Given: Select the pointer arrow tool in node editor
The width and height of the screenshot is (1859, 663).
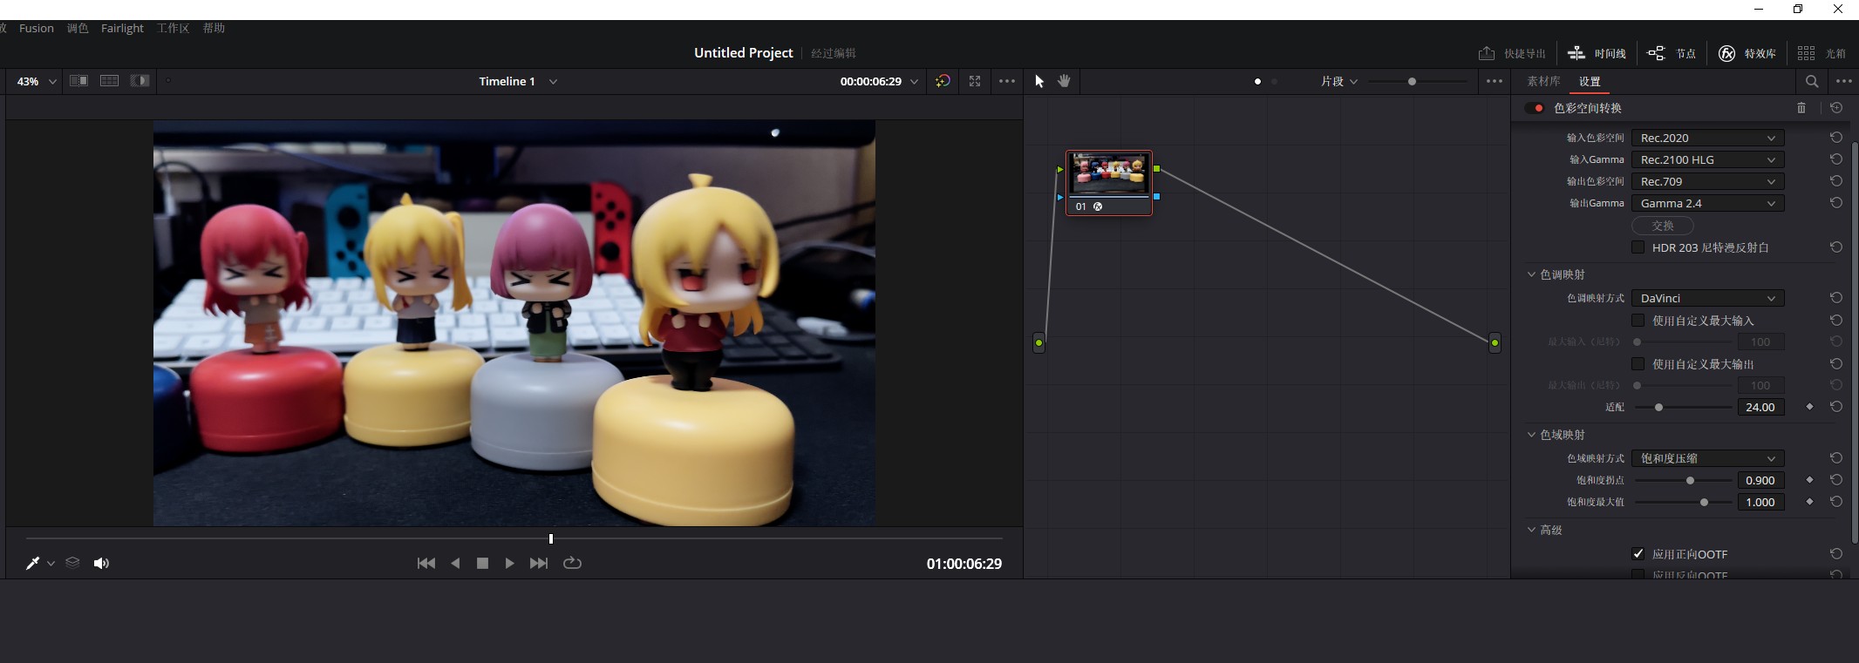Looking at the screenshot, I should tap(1039, 81).
